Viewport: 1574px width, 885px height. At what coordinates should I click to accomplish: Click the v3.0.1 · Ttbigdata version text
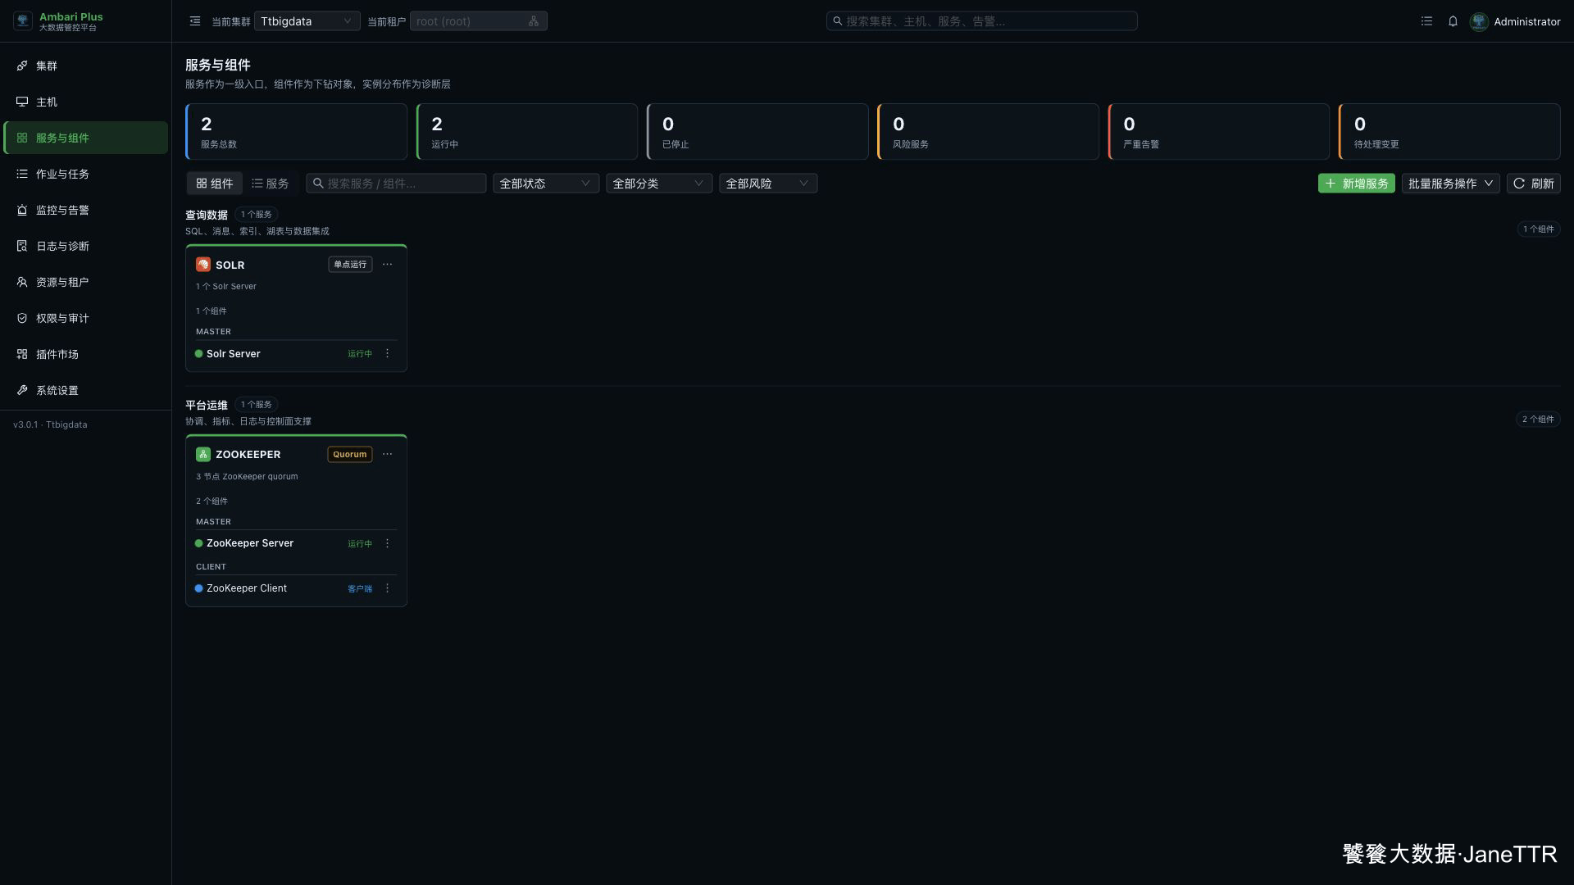coord(50,424)
